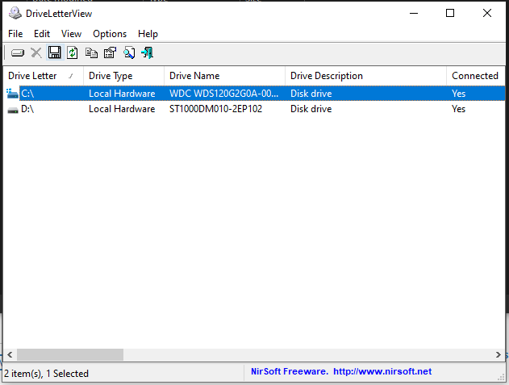Click Local Hardware in the D:\ row

pos(122,109)
